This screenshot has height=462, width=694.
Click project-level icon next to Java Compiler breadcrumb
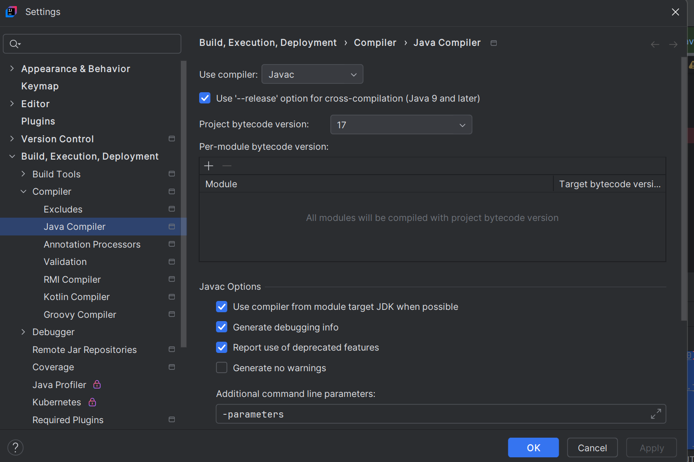(x=493, y=43)
